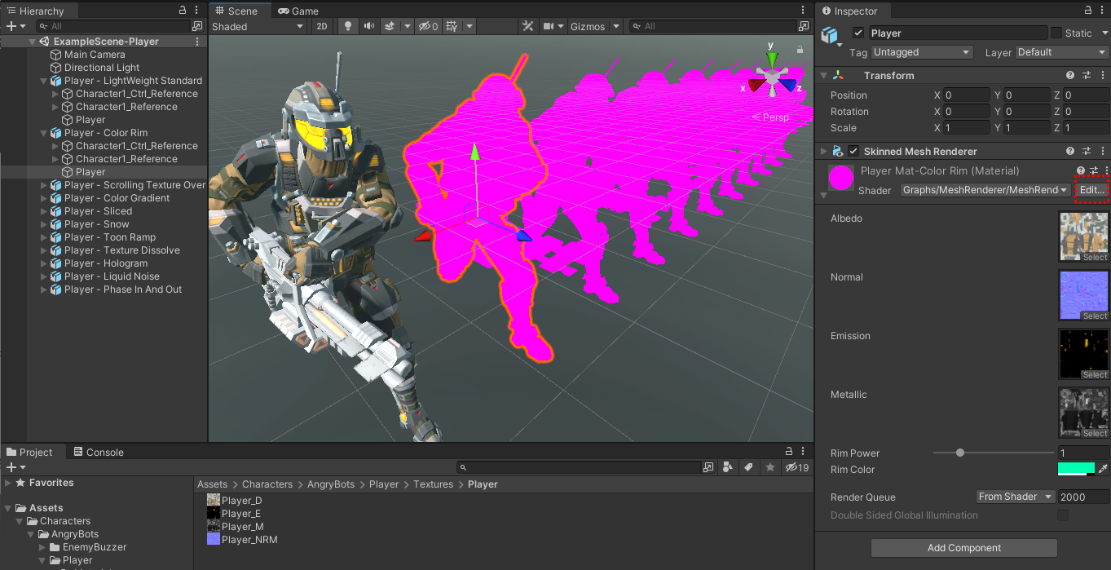Image resolution: width=1111 pixels, height=570 pixels.
Task: Toggle hidden packages visibility showing 19
Action: pos(796,467)
